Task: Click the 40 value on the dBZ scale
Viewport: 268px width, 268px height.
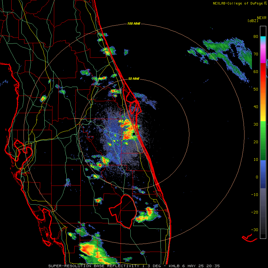Action: (256, 107)
